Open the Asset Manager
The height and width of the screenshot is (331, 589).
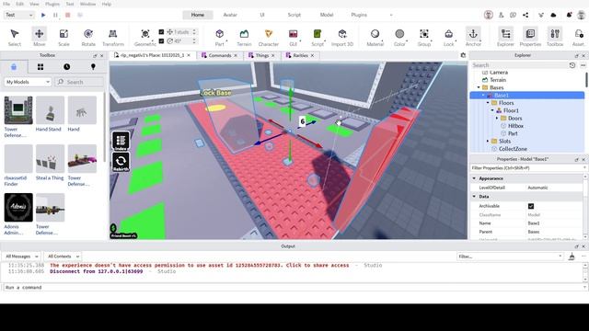pos(579,37)
